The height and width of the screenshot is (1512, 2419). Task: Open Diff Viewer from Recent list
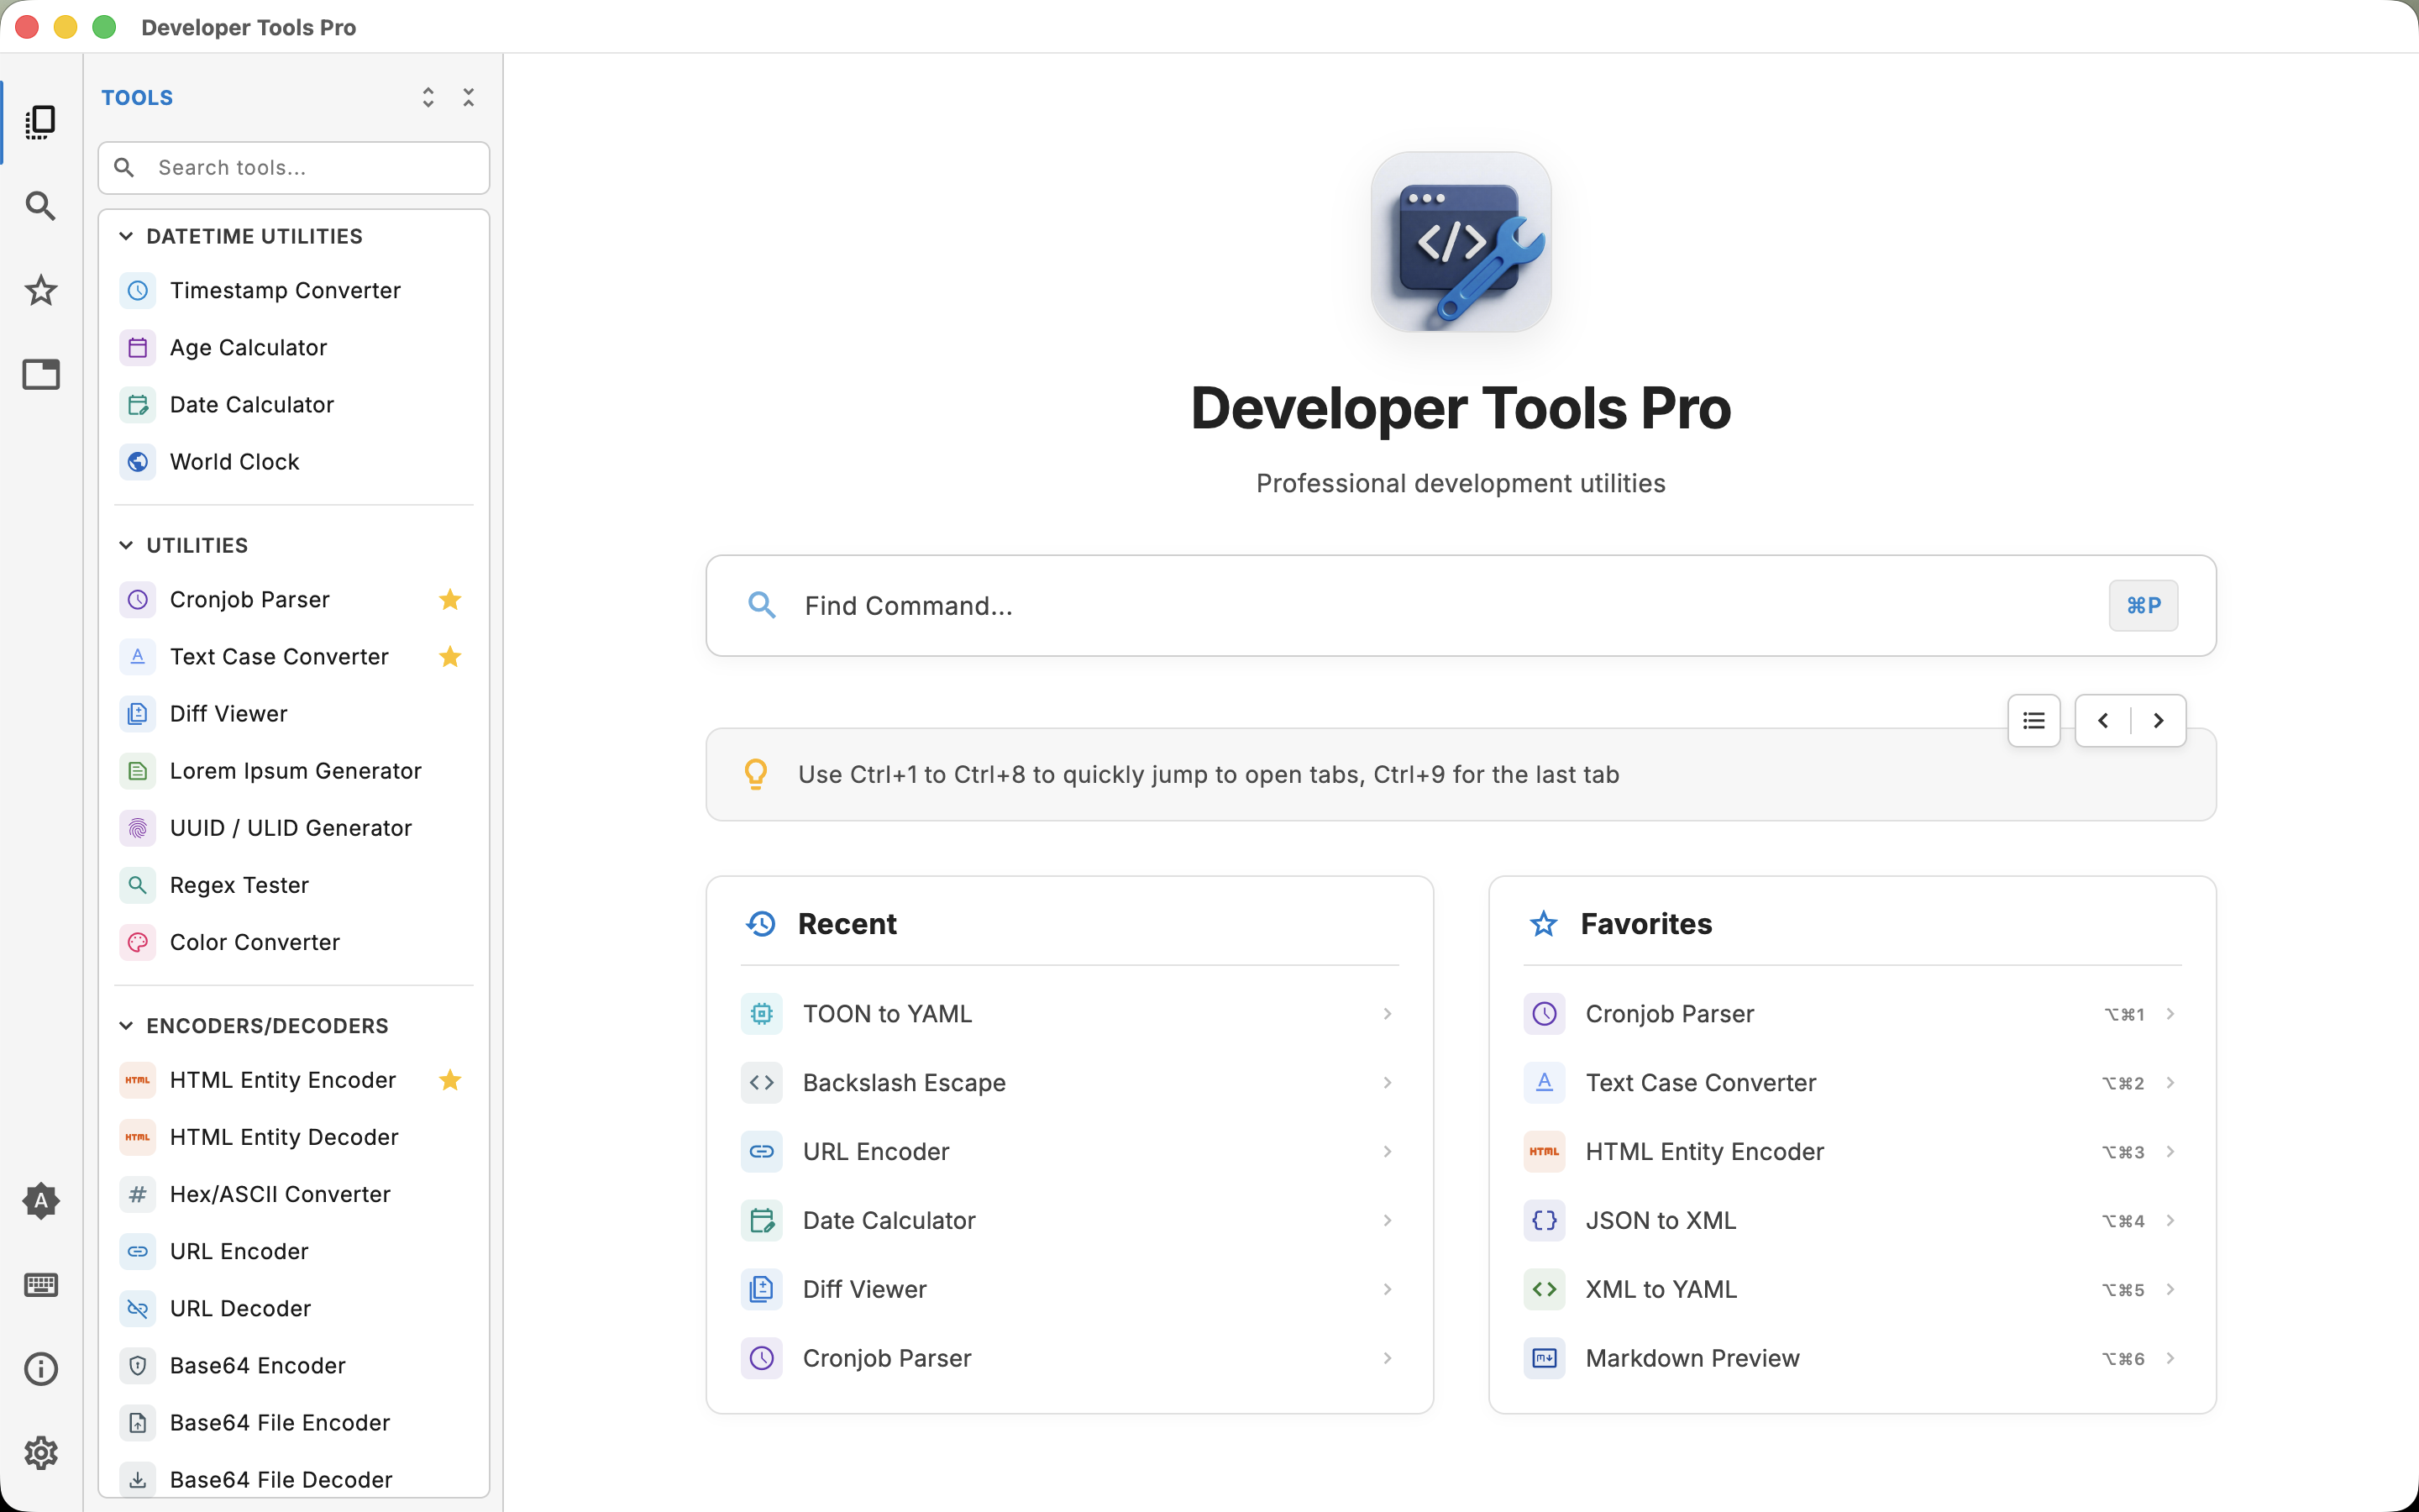1069,1289
